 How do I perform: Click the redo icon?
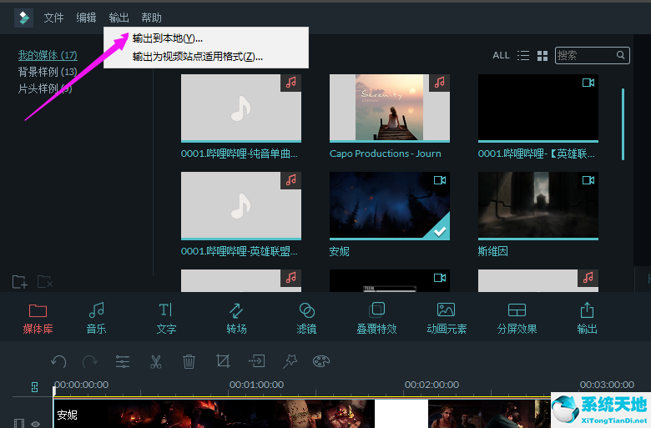point(90,361)
